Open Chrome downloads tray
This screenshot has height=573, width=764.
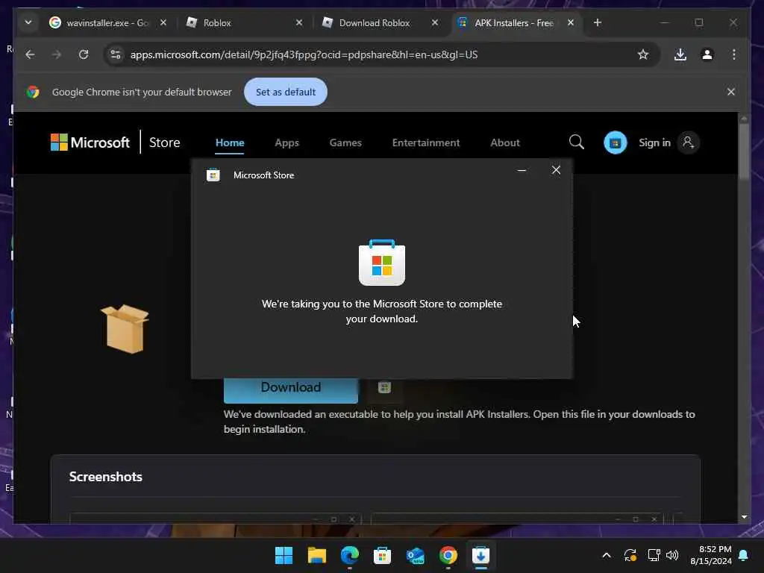tap(680, 54)
